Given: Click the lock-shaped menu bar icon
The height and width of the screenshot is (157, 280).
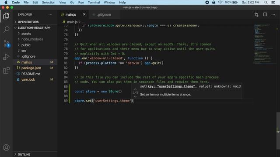Looking at the screenshot, I should [213, 2].
